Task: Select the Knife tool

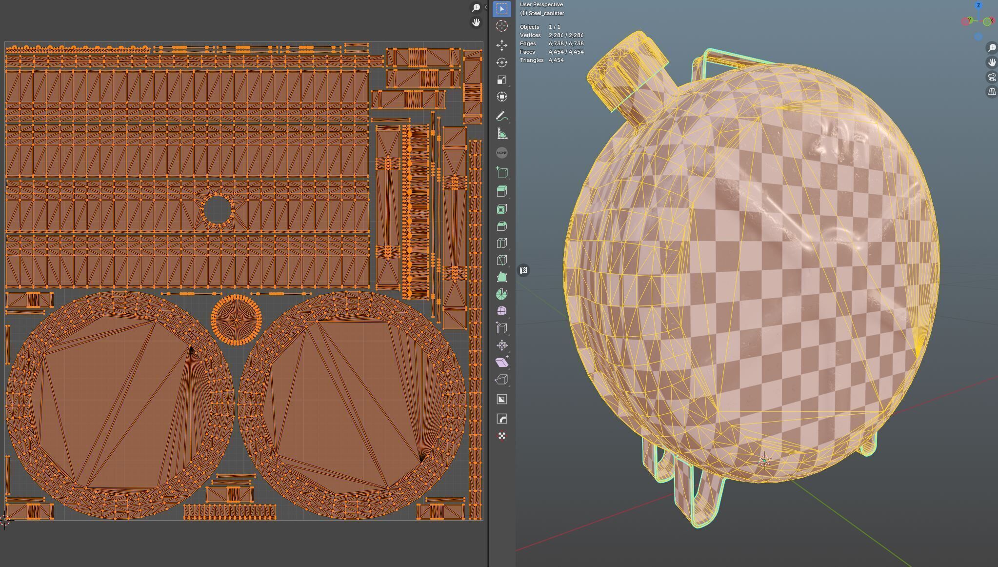Action: coord(501,260)
